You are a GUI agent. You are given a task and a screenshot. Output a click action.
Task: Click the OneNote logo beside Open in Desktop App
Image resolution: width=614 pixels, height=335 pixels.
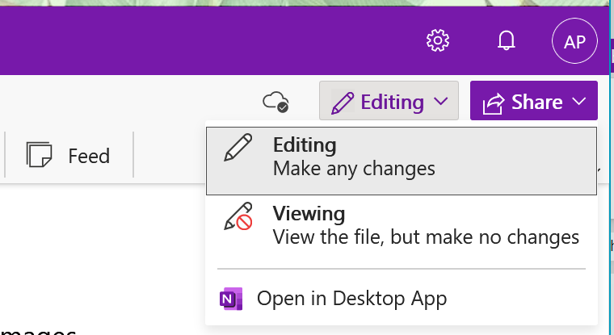tap(230, 299)
